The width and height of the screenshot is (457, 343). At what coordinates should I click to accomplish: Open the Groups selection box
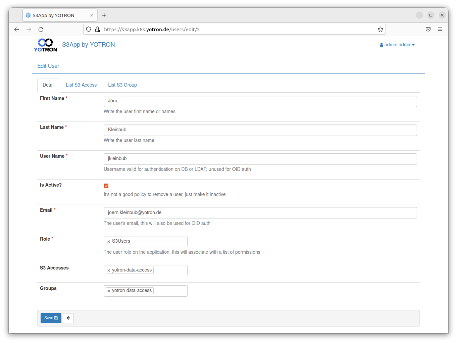click(x=146, y=291)
